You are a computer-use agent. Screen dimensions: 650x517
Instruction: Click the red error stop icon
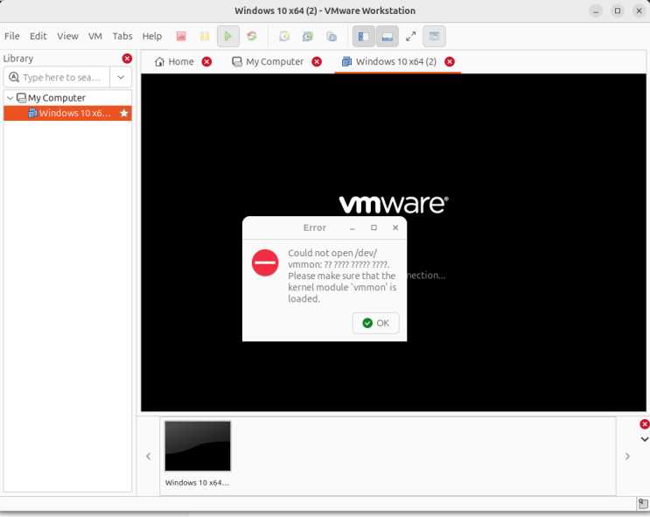[x=265, y=262]
